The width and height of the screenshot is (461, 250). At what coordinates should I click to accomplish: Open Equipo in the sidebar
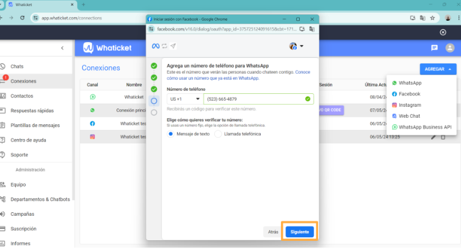[18, 185]
